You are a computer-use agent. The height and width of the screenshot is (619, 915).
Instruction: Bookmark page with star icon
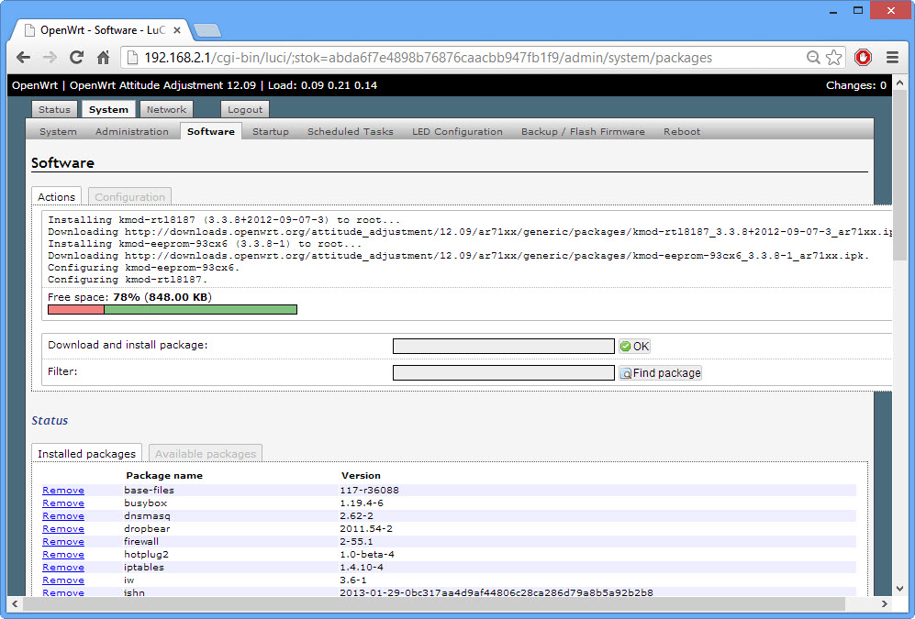coord(834,57)
